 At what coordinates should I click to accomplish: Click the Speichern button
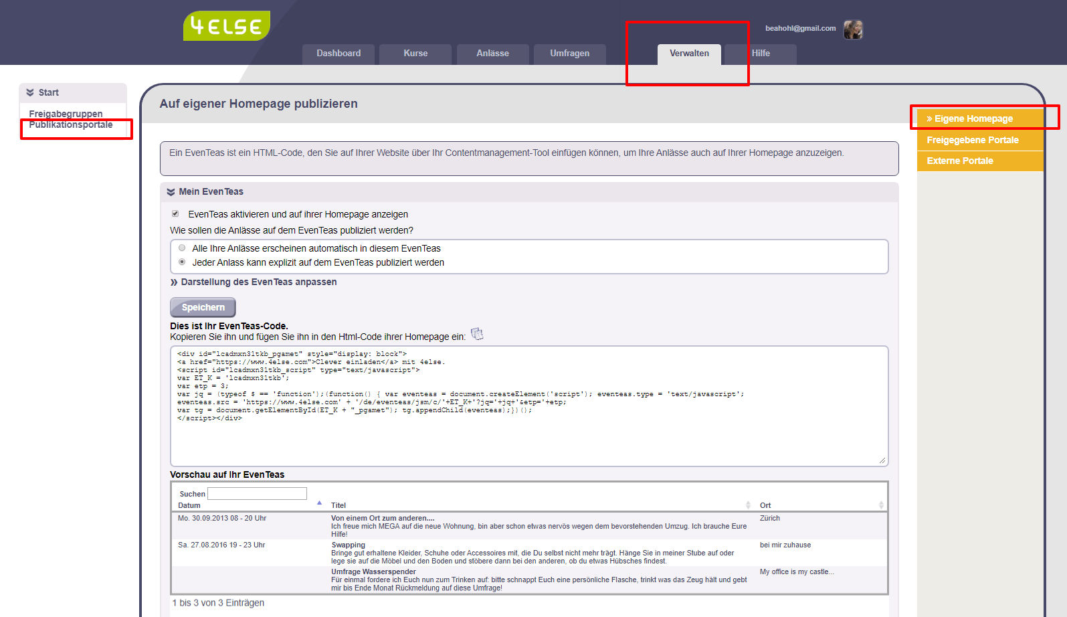pyautogui.click(x=203, y=307)
